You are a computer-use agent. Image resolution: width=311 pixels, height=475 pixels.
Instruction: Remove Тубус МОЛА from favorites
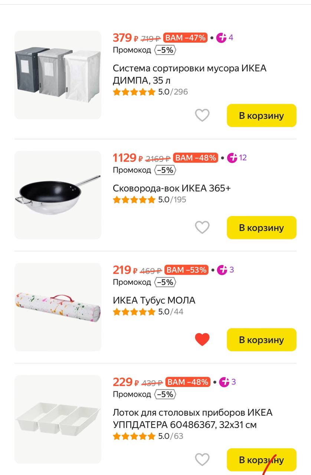tap(202, 340)
